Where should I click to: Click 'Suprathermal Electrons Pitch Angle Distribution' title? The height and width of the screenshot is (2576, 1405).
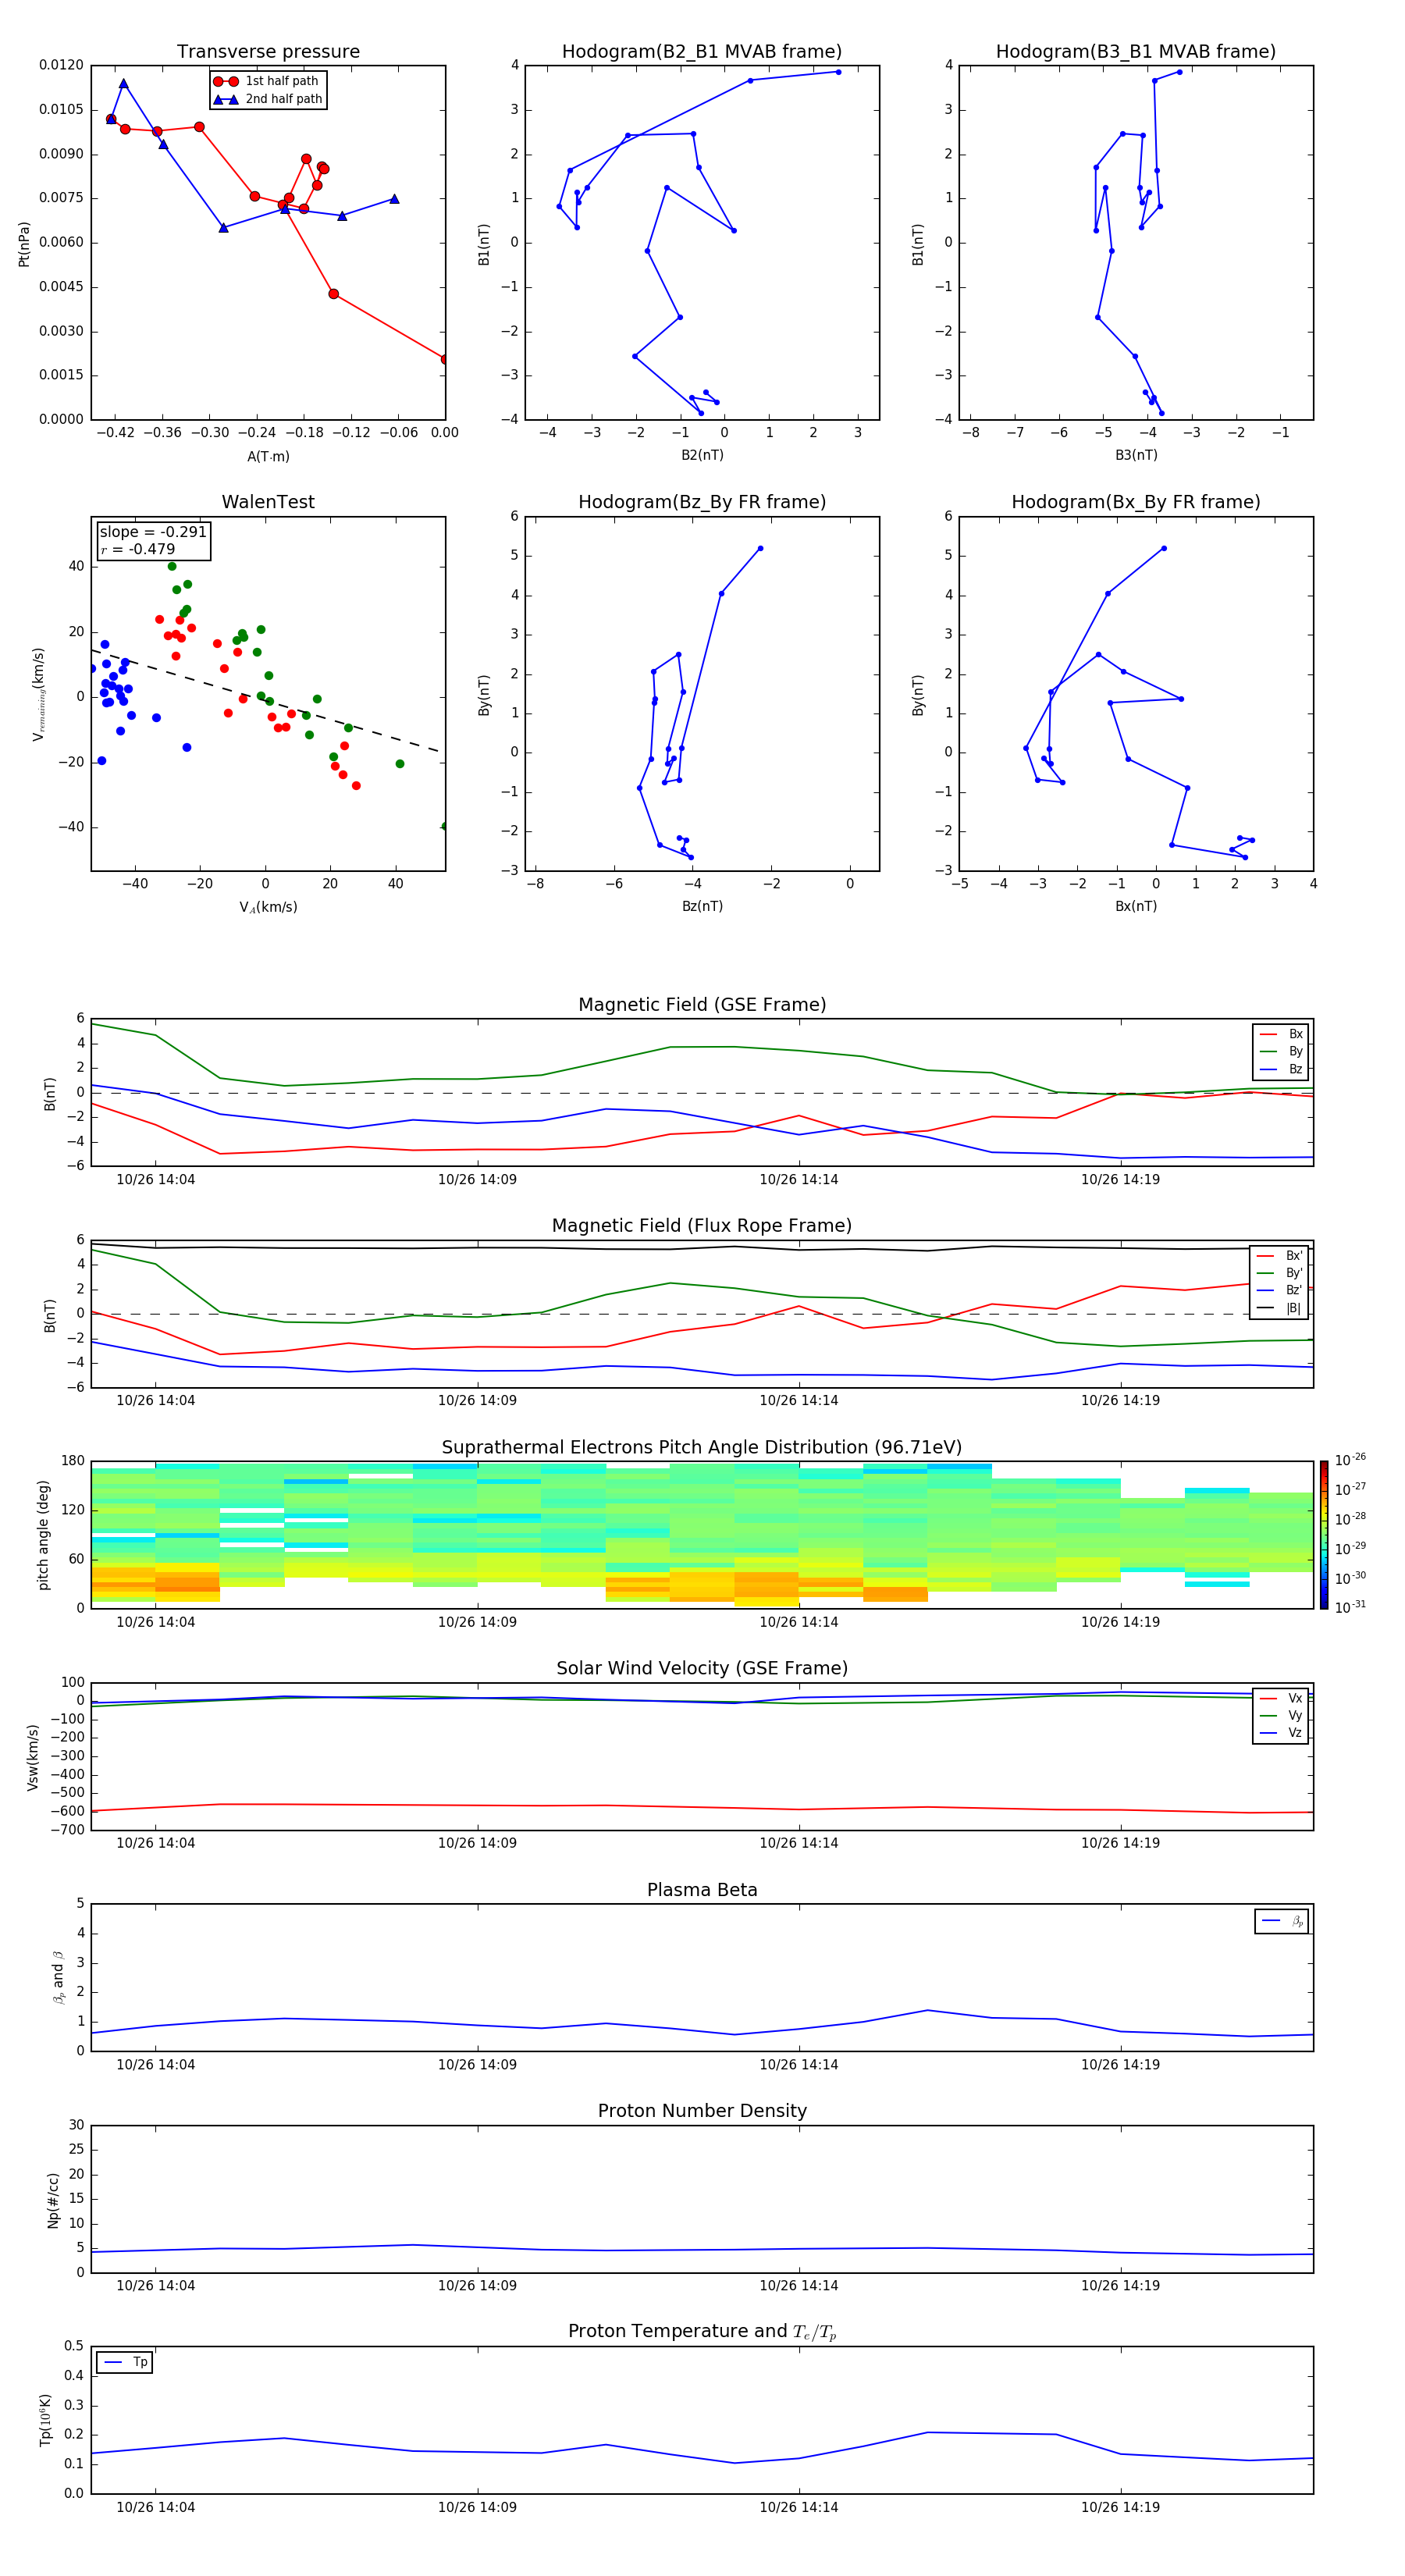click(x=702, y=1448)
